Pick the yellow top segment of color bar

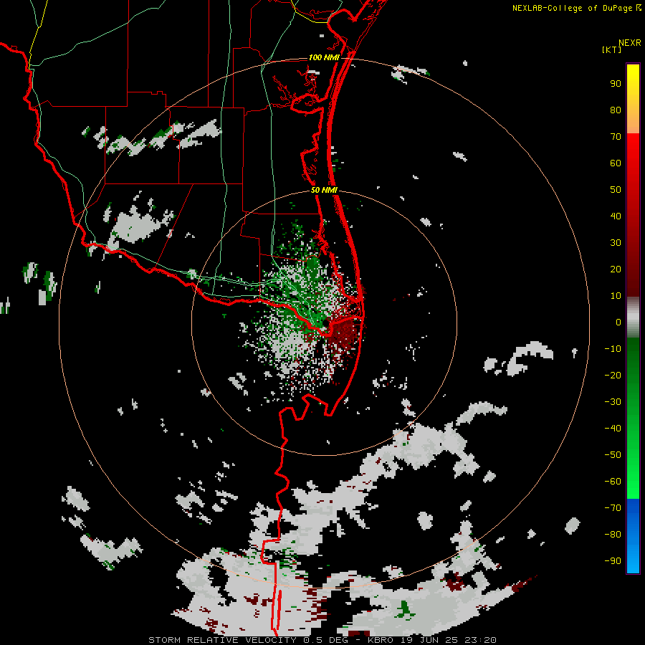click(x=633, y=99)
